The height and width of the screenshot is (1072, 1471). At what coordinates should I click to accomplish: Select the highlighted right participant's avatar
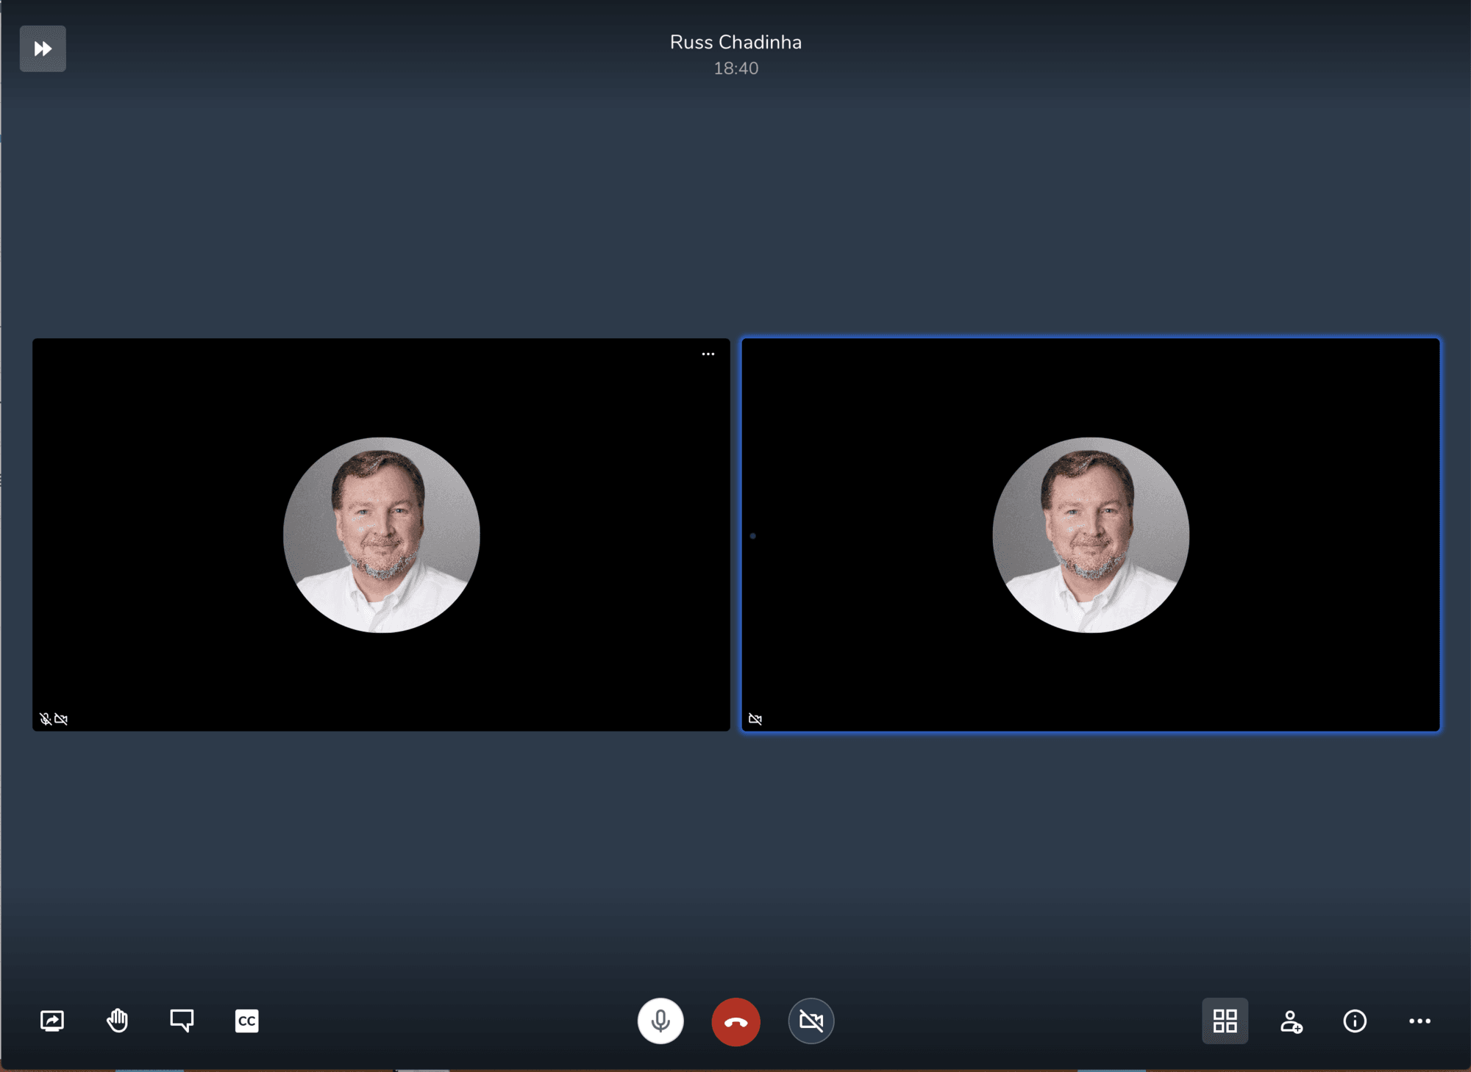[x=1091, y=535]
